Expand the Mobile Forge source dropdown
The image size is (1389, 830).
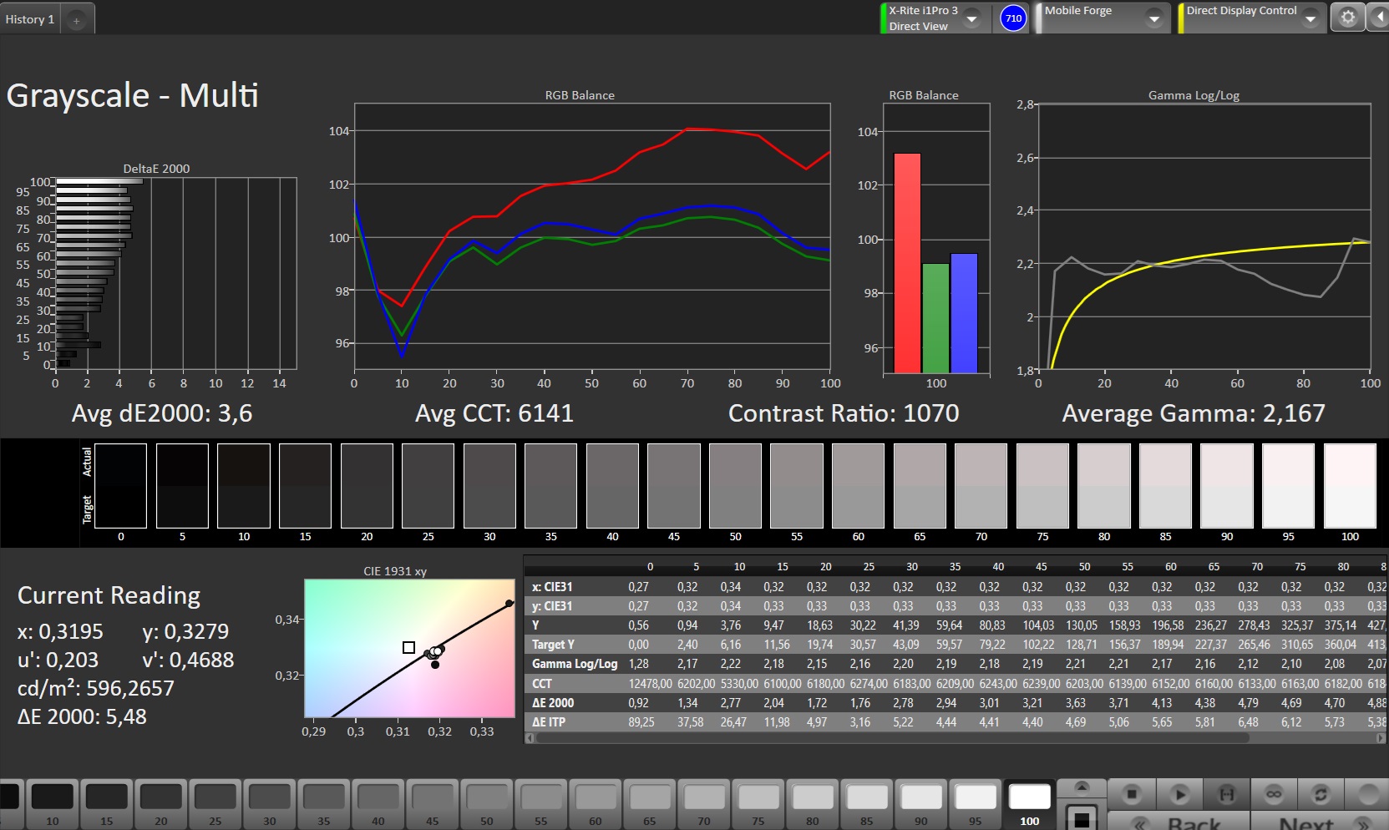pos(1153,18)
